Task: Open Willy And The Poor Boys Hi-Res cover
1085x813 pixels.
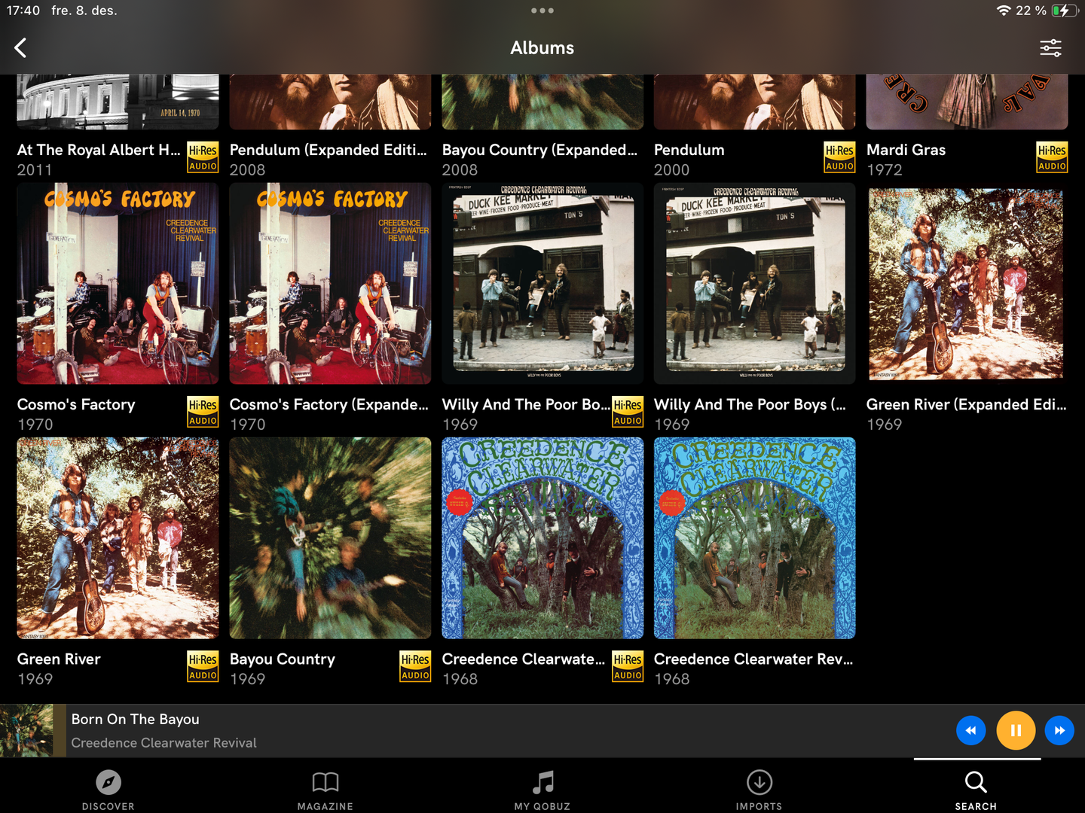Action: pos(542,284)
